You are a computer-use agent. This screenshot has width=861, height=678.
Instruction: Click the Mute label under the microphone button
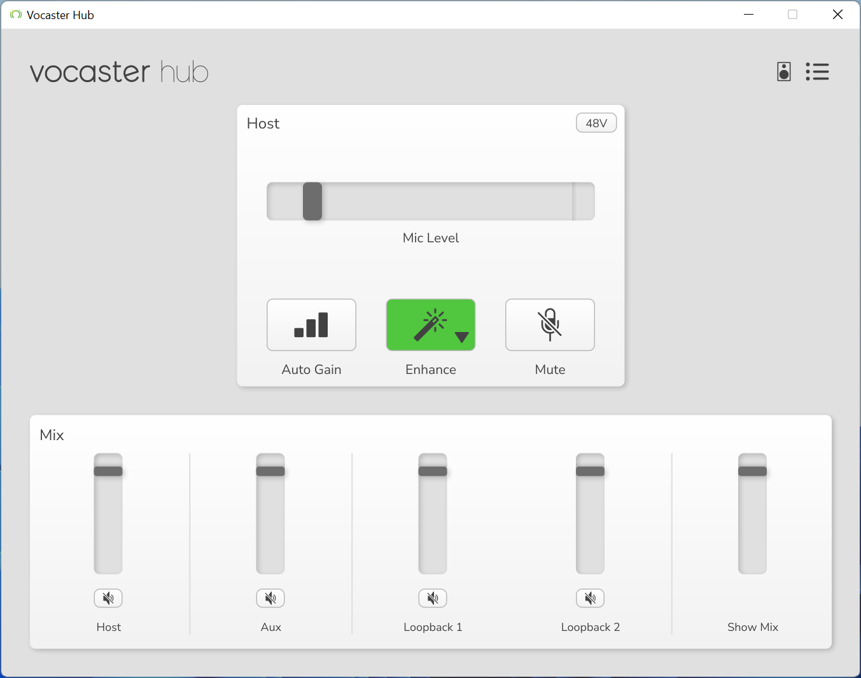[x=550, y=370]
